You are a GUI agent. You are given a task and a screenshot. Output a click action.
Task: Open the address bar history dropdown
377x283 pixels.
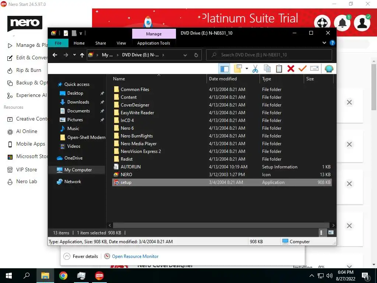(185, 55)
